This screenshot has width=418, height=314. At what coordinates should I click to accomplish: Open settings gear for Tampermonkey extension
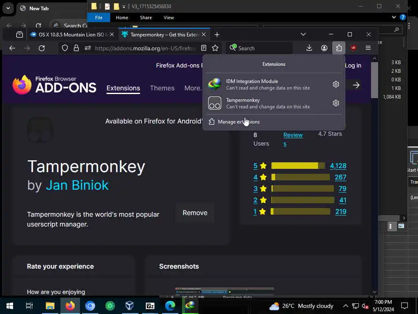point(336,103)
